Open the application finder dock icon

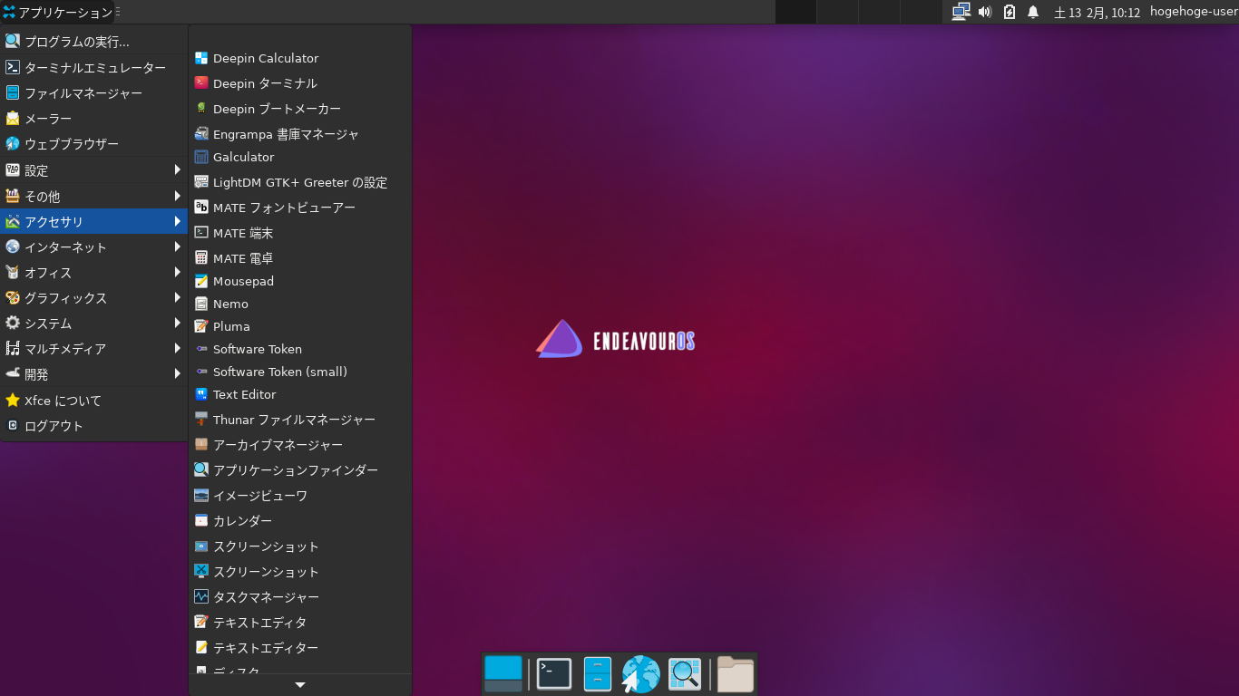tap(685, 674)
